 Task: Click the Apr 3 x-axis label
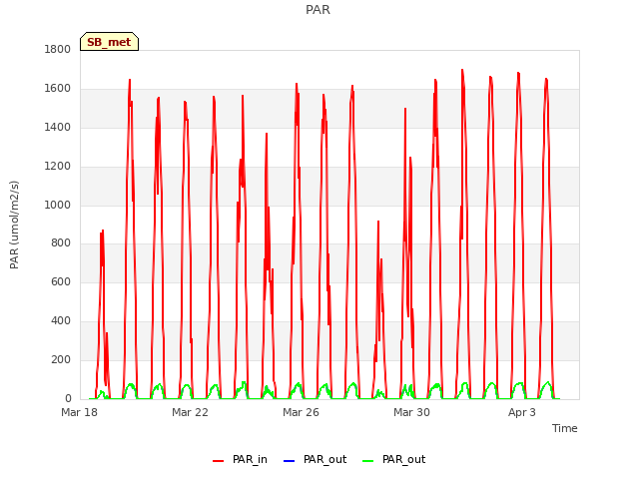point(522,412)
